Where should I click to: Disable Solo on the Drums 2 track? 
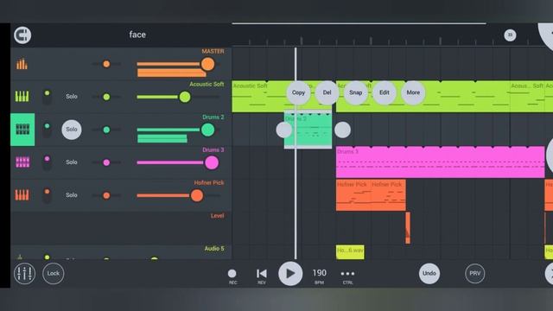click(x=72, y=130)
